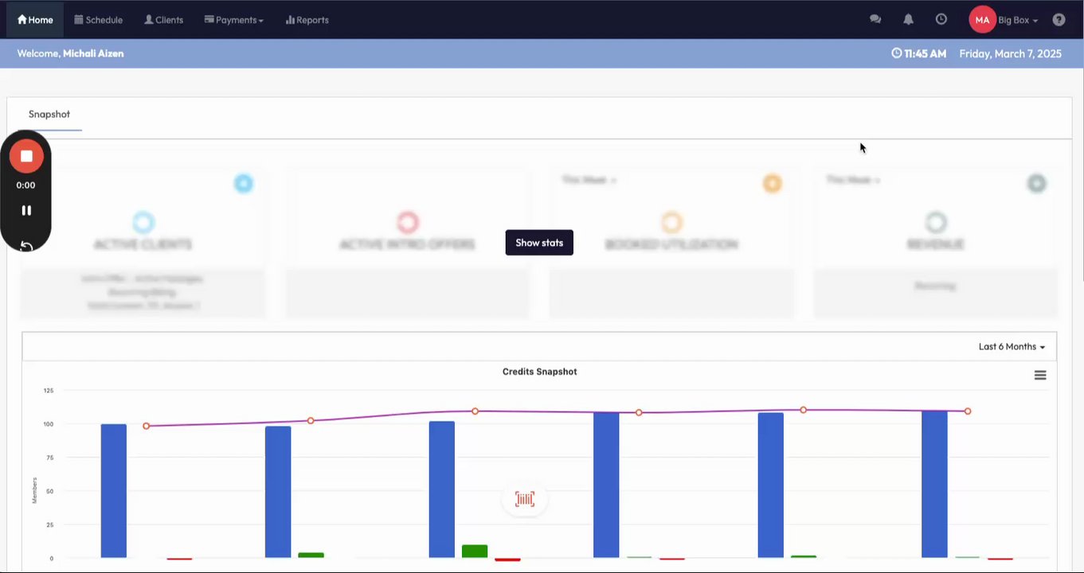Image resolution: width=1084 pixels, height=573 pixels.
Task: Expand the Last 6 Months dropdown
Action: [1012, 347]
